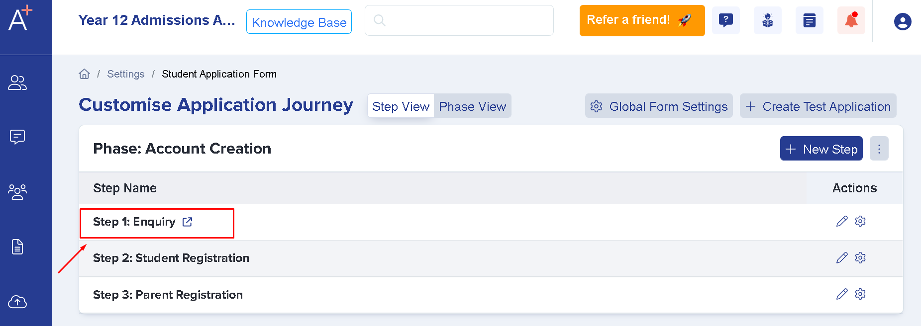
Task: Open the cloud upload sidebar icon
Action: (17, 302)
